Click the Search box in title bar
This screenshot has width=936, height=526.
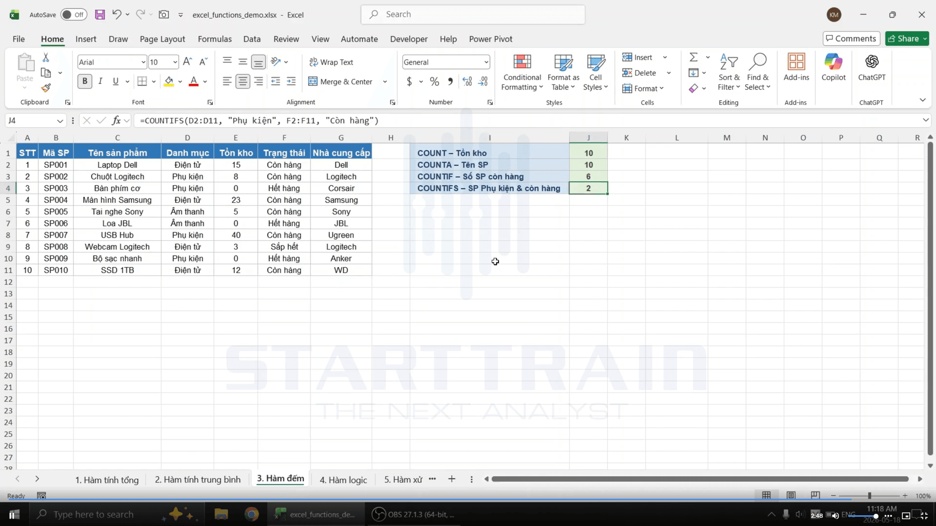pyautogui.click(x=473, y=15)
